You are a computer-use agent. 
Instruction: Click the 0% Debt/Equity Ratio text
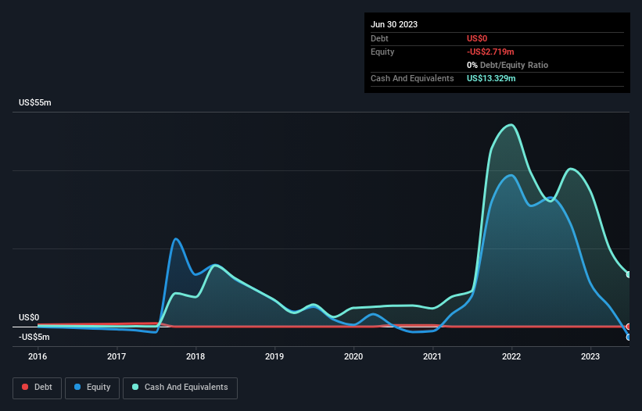click(508, 65)
